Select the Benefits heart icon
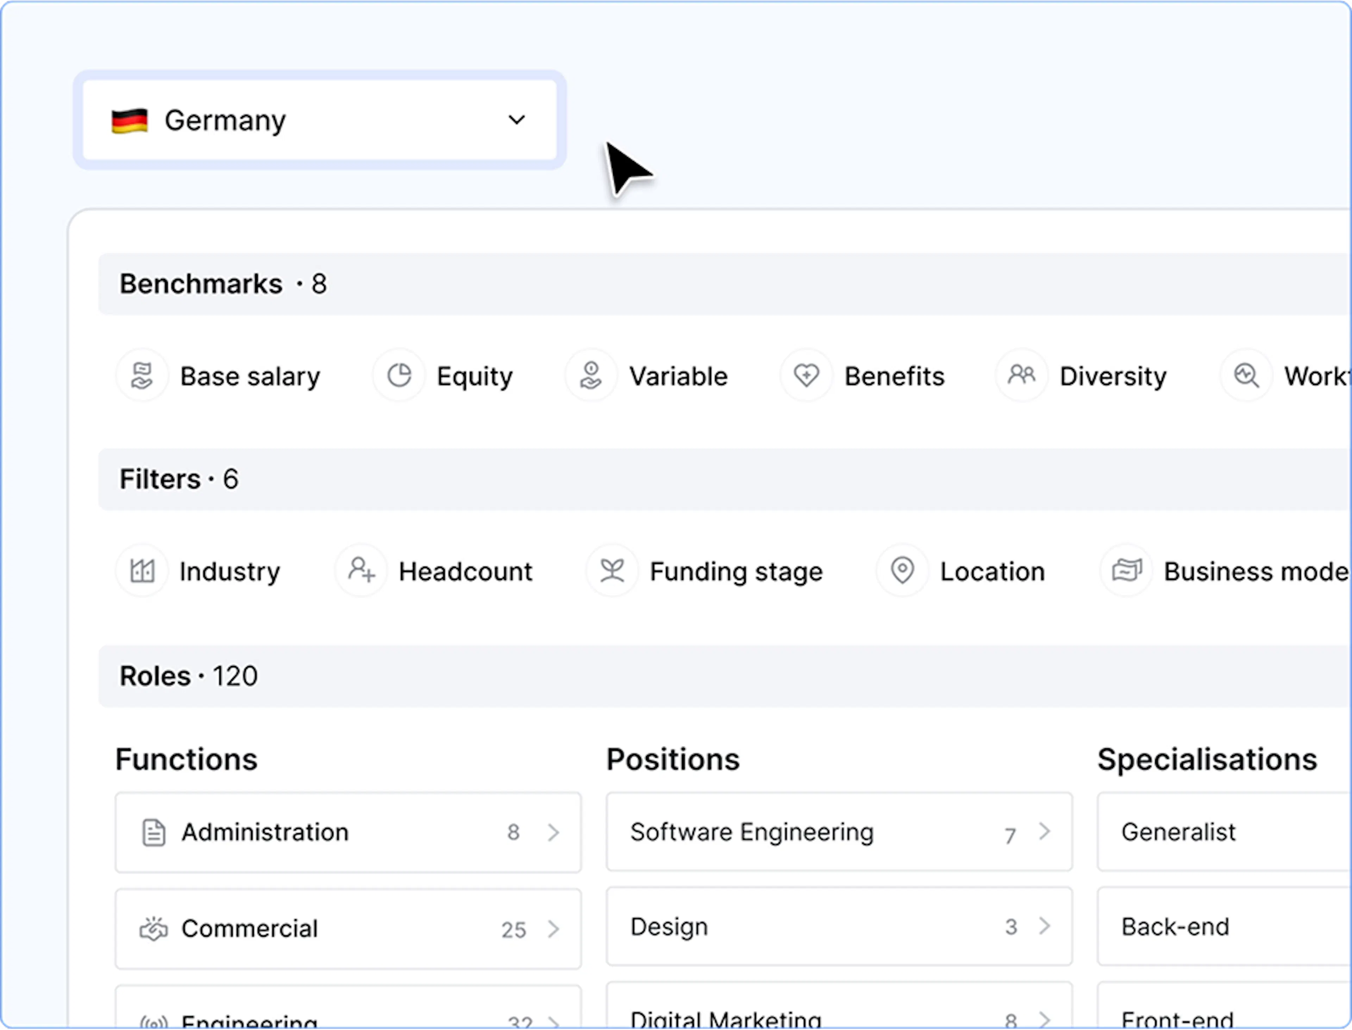 [x=806, y=375]
